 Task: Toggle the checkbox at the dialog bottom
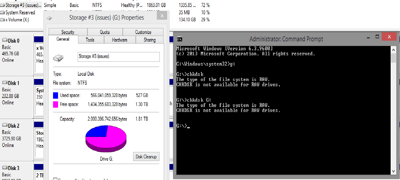[55, 179]
